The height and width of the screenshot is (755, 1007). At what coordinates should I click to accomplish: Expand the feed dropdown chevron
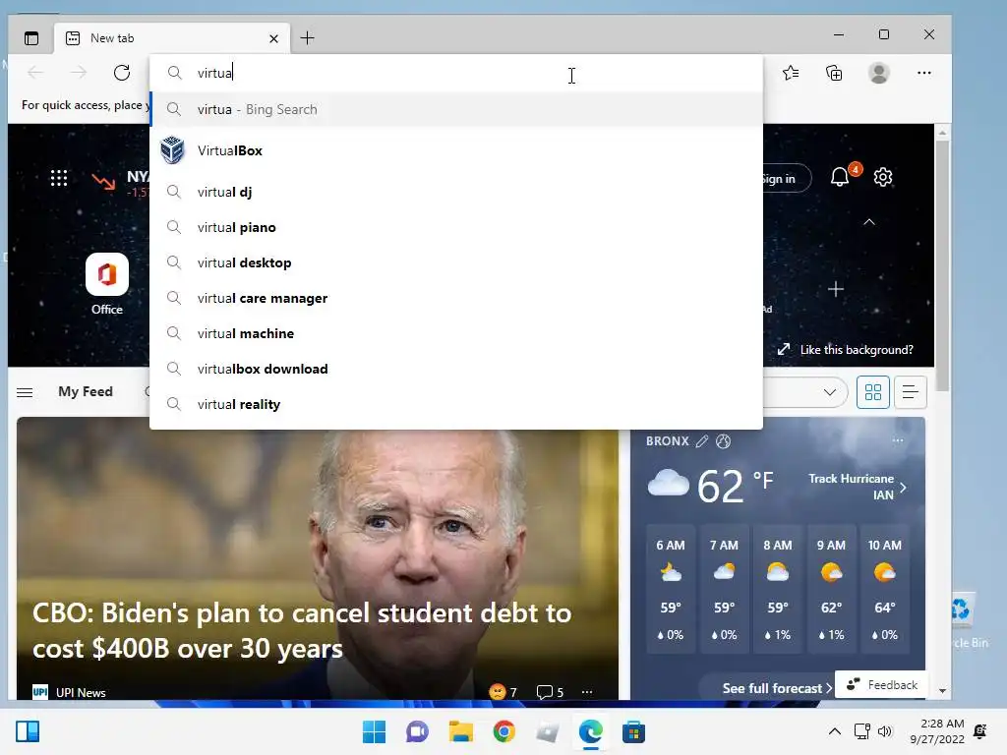pyautogui.click(x=829, y=392)
